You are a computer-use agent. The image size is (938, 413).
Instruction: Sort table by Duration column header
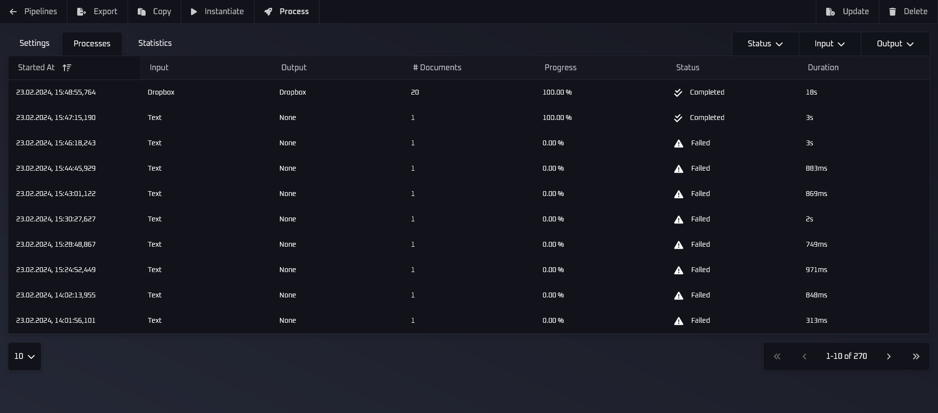[x=823, y=68]
